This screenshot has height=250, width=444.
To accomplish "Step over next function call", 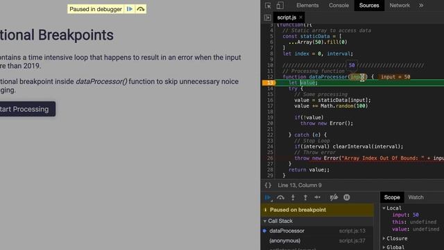I will point(280,197).
